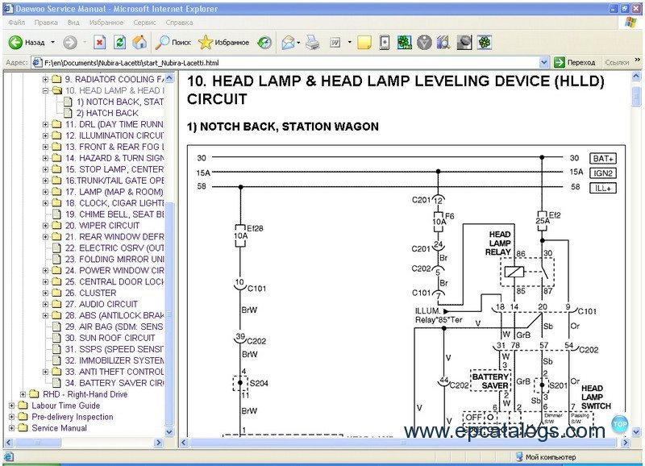645x466 pixels.
Task: Open 32. IMMOBILIZER SYSTEM page
Action: click(x=114, y=360)
